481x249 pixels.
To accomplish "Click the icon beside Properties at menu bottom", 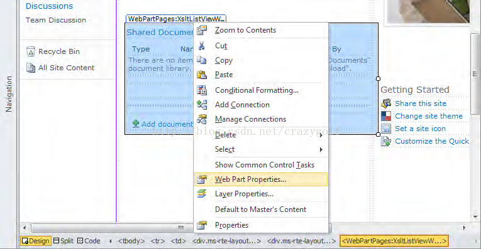I will (202, 225).
